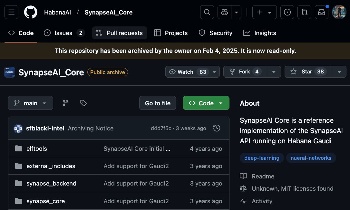Click the 4 years ago timestamp

[206, 148]
